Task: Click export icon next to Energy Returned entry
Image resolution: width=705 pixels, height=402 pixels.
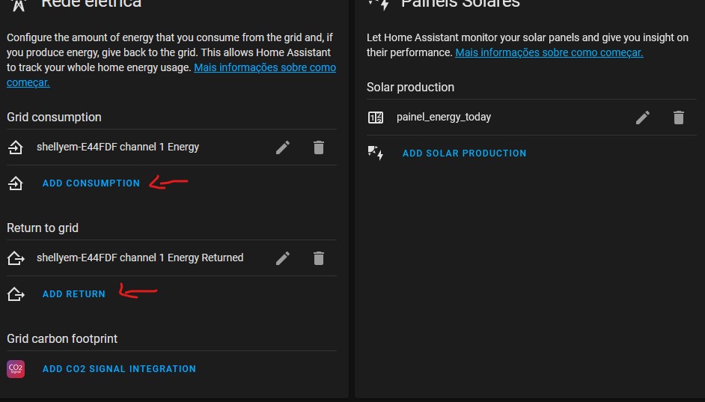Action: tap(16, 258)
